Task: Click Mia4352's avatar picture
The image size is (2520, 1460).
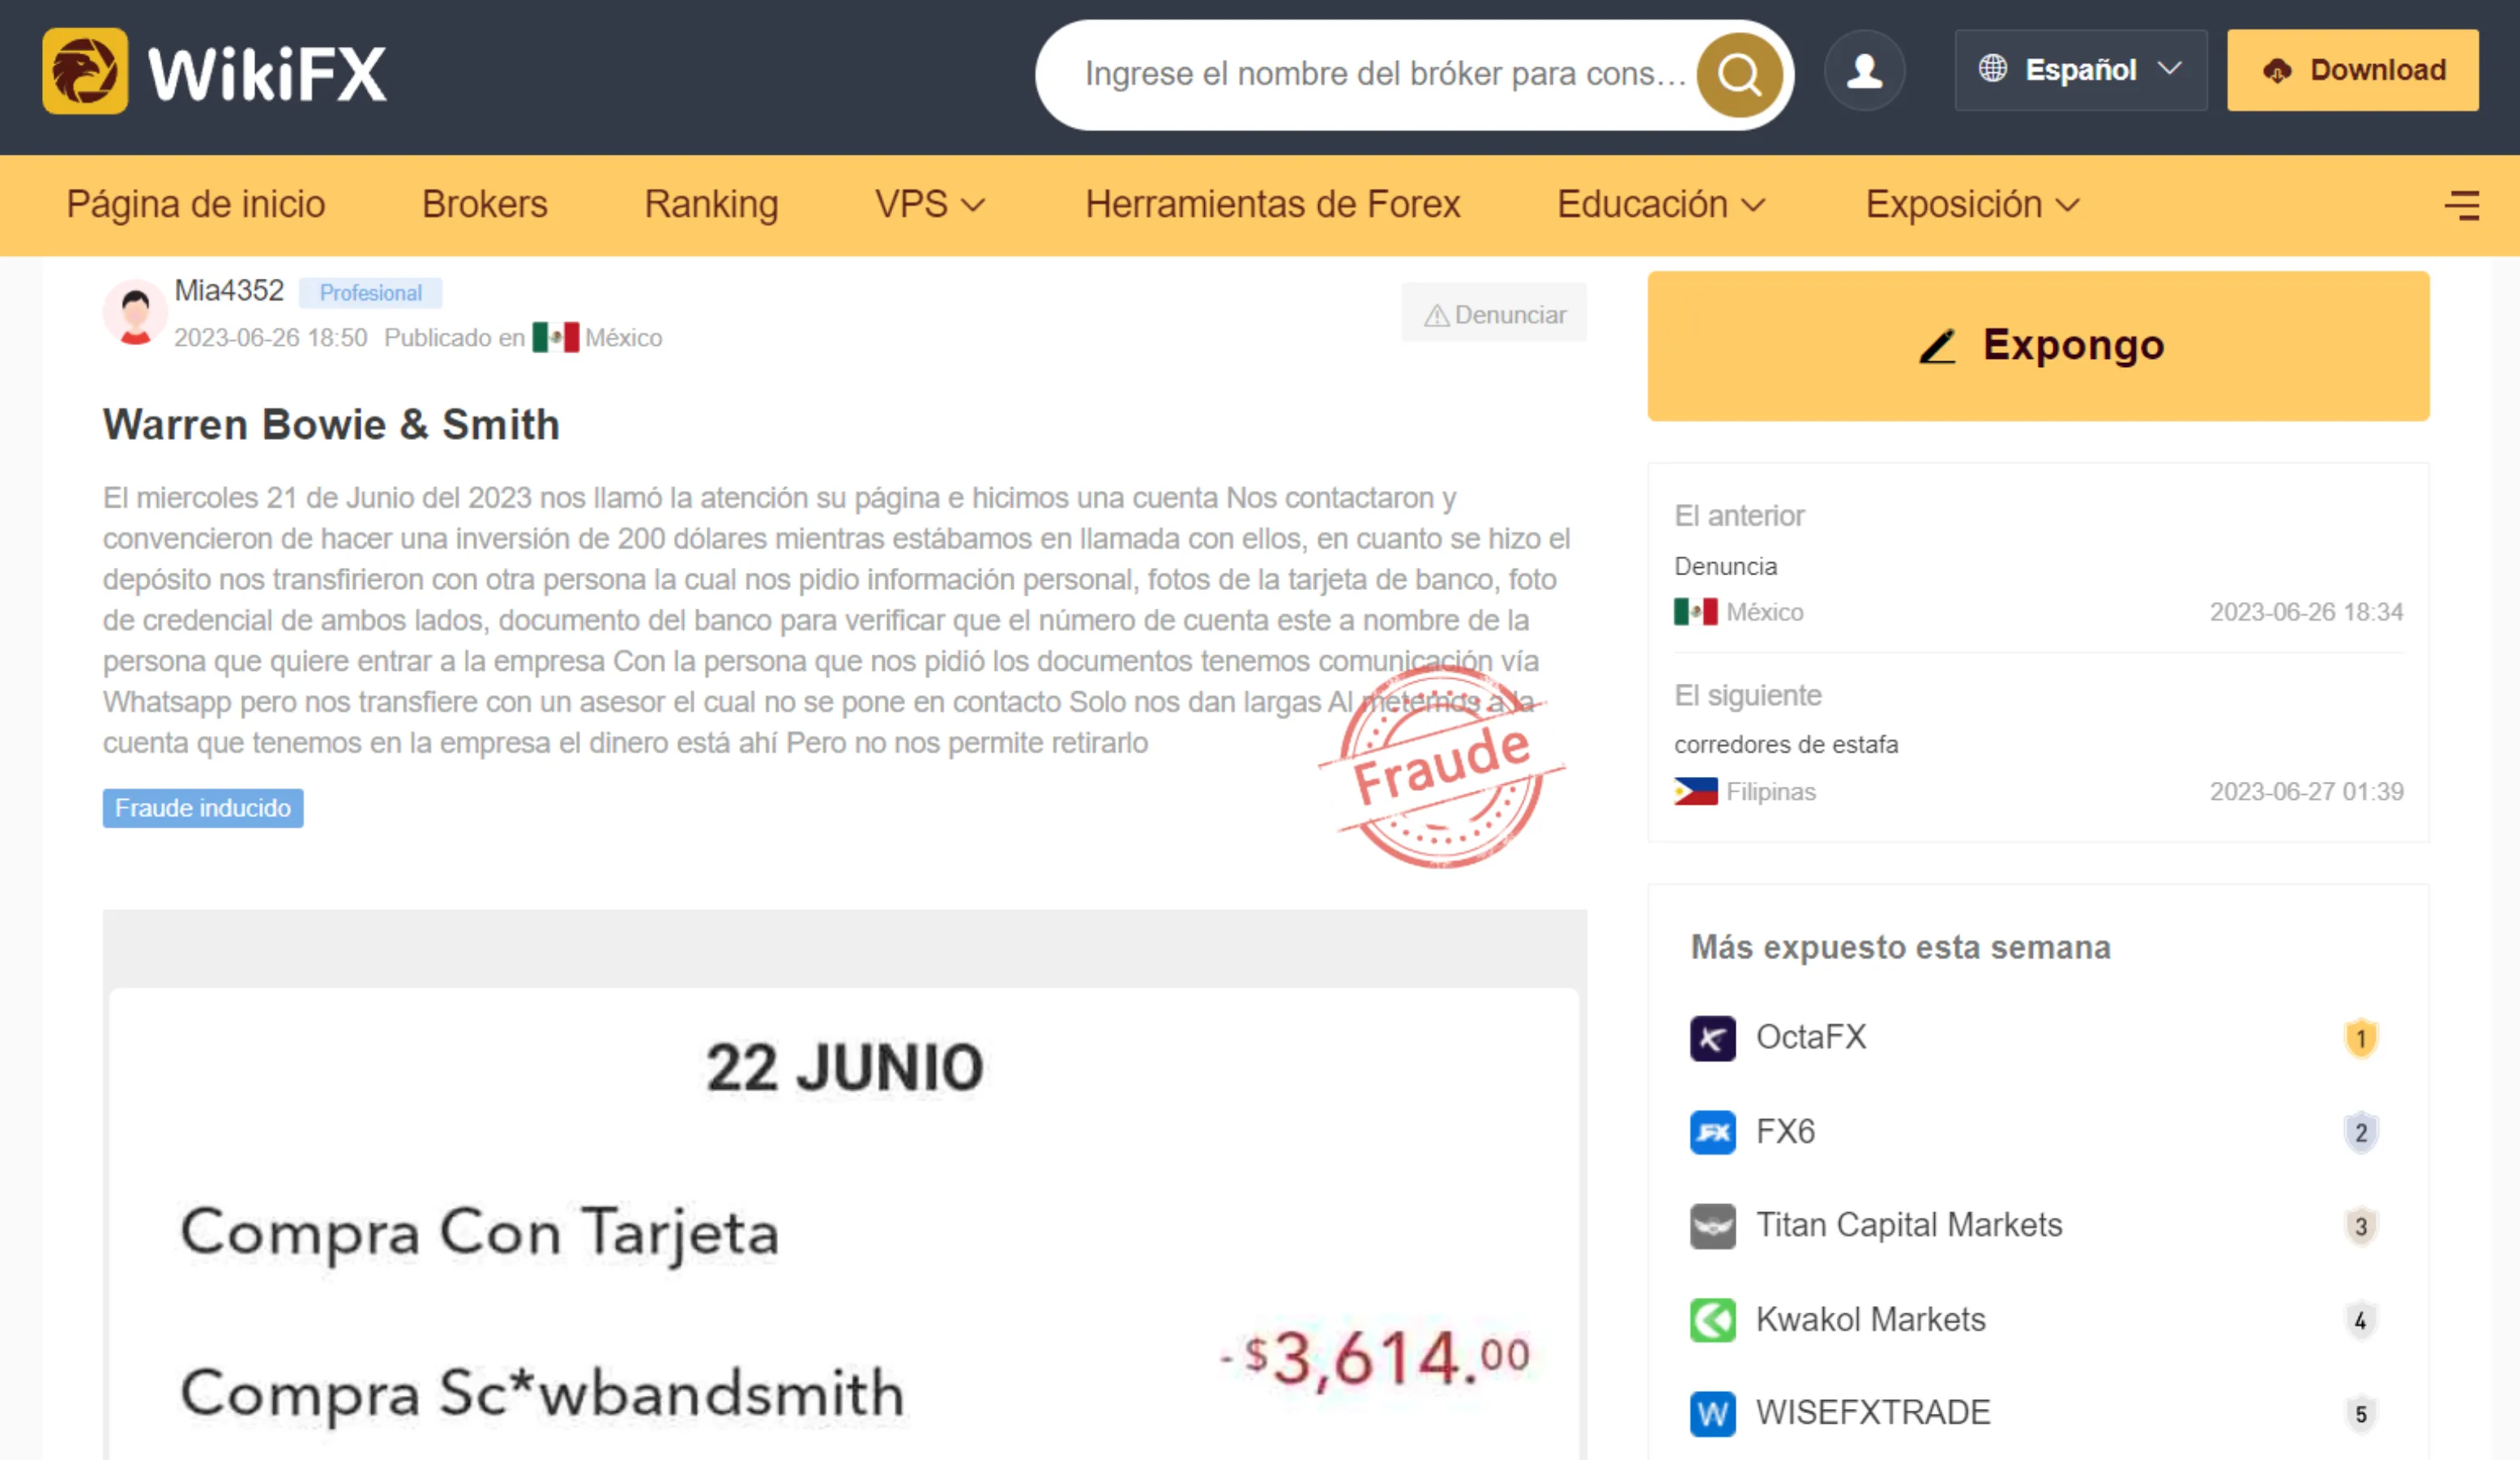Action: (135, 312)
